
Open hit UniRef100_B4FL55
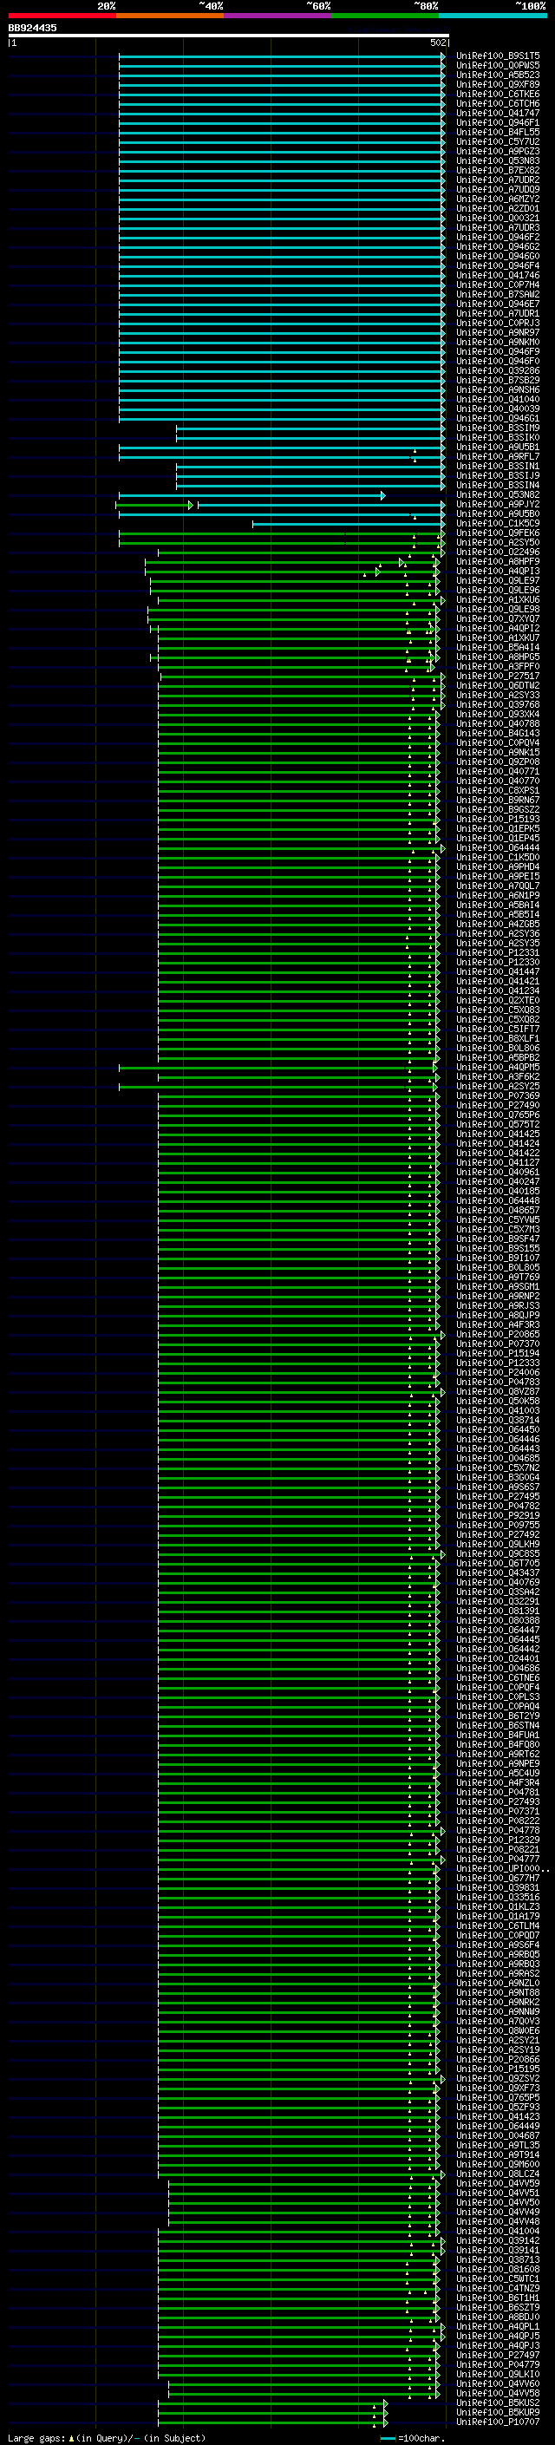(498, 132)
